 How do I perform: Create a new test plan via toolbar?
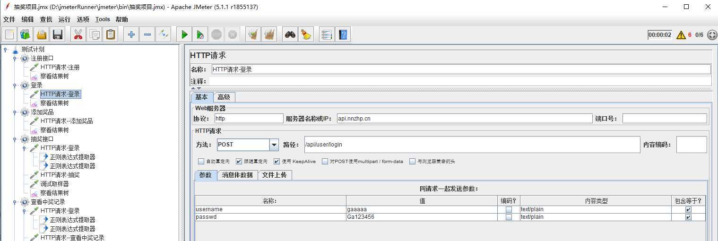pos(10,34)
